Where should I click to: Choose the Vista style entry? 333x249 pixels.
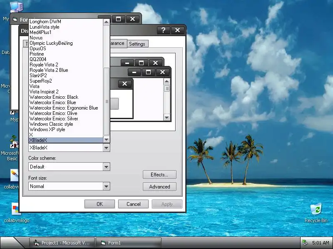tap(66, 86)
